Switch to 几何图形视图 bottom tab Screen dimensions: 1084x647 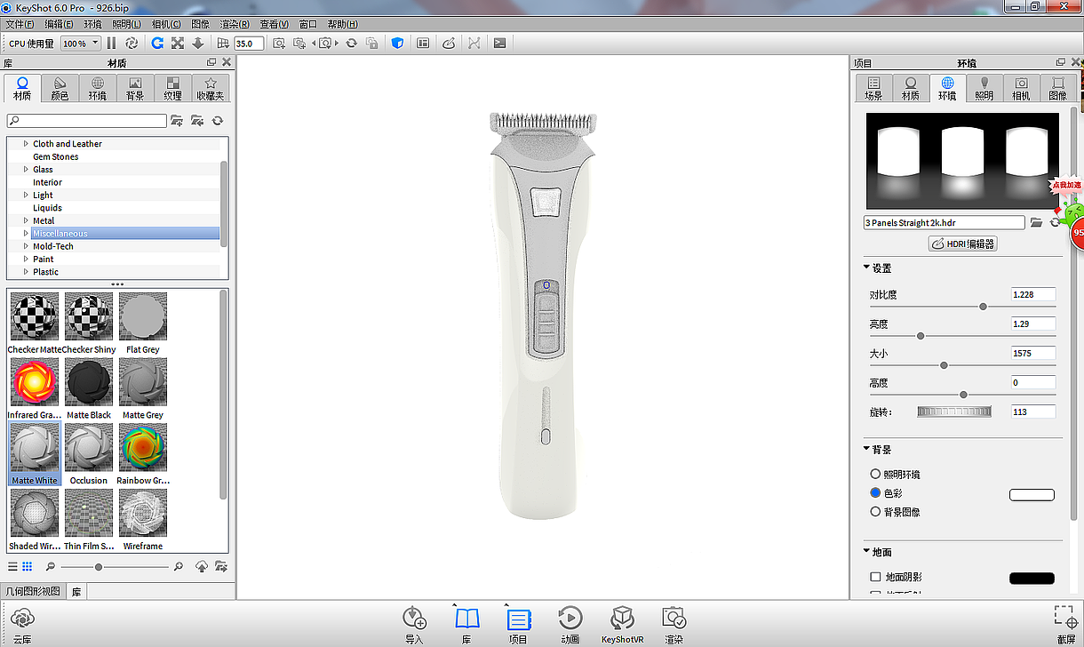coord(33,591)
